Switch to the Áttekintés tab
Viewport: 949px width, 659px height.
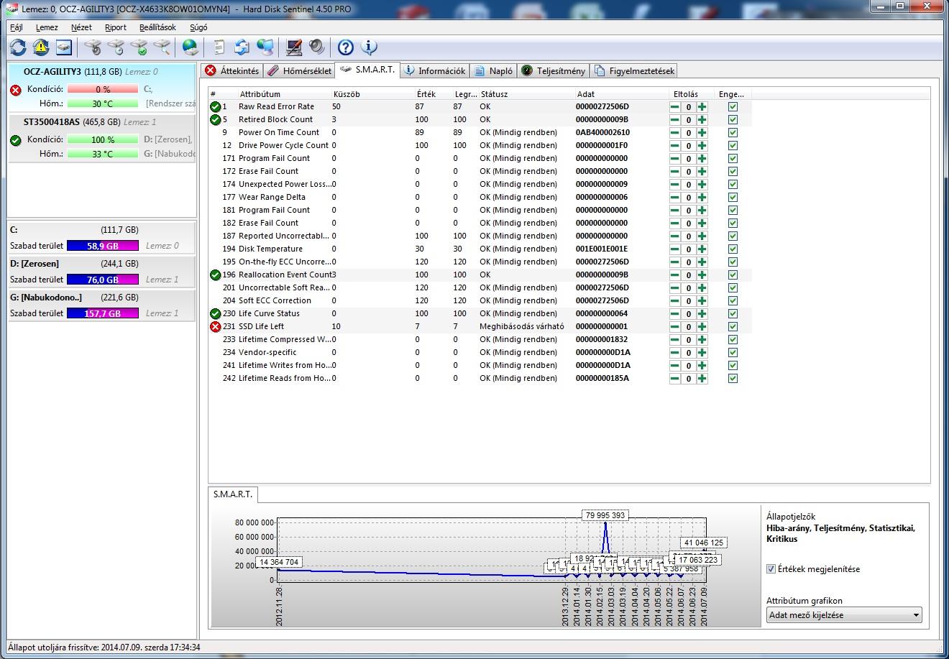[231, 71]
